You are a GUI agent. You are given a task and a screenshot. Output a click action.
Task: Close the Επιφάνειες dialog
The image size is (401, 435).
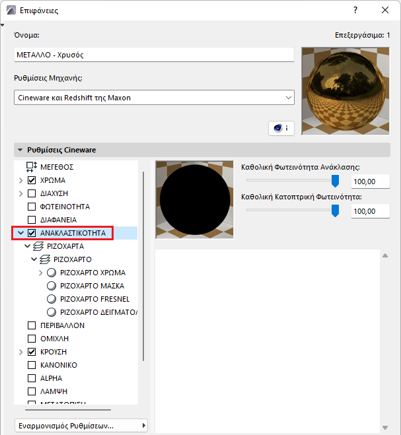(x=385, y=11)
